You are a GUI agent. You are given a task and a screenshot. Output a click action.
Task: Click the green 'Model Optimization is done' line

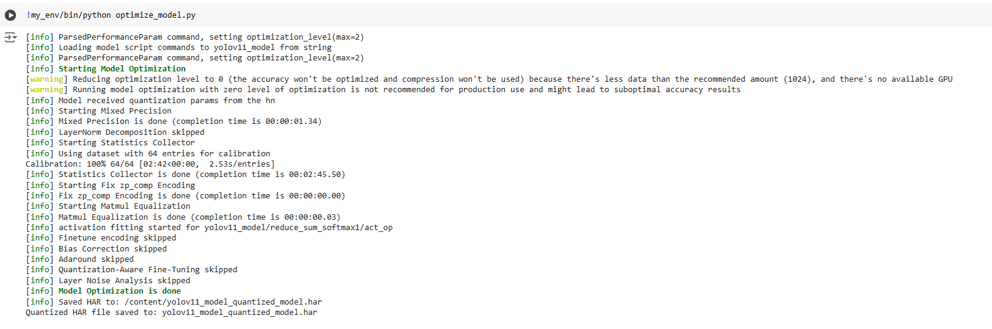(x=119, y=291)
